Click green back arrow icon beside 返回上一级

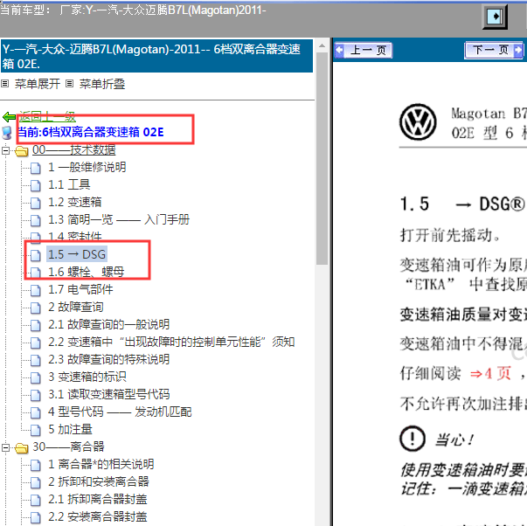(x=9, y=117)
